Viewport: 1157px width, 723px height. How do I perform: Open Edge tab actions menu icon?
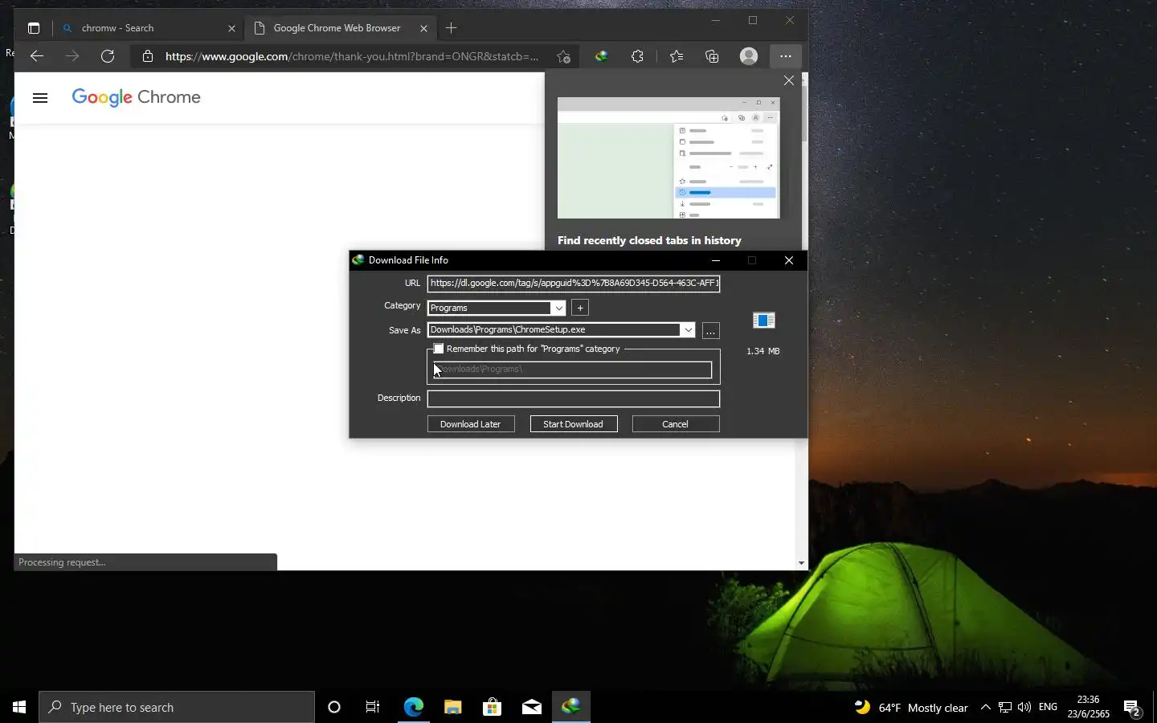tap(33, 28)
